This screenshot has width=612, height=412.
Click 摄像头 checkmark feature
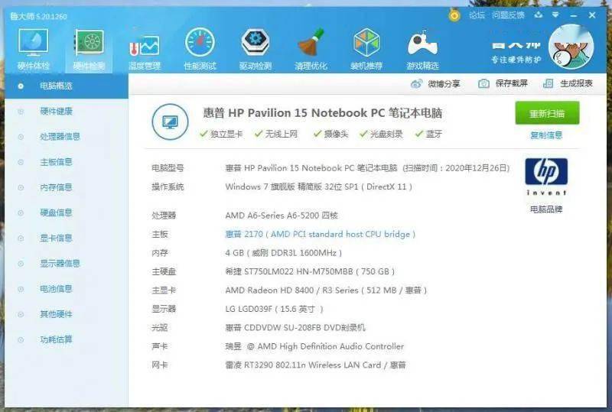click(x=330, y=134)
